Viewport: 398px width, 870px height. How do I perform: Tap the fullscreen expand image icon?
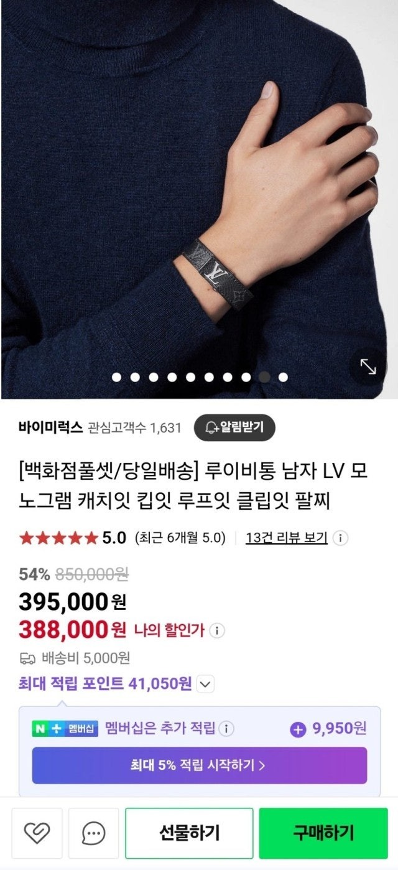[368, 368]
